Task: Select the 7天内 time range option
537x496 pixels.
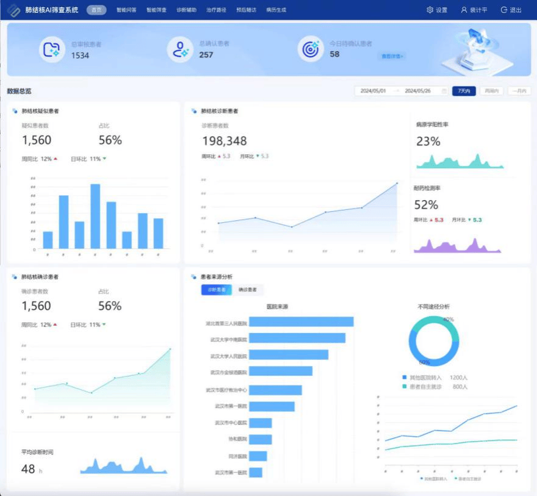Action: pyautogui.click(x=463, y=91)
